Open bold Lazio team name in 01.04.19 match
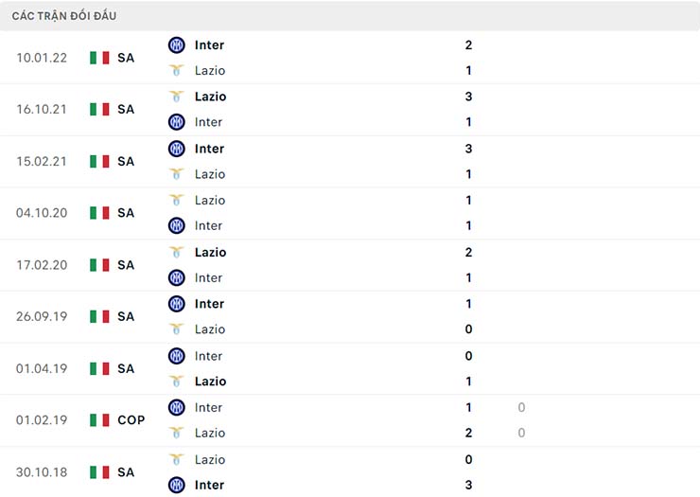 pyautogui.click(x=210, y=381)
